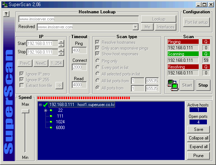Click the SuperScan title bar app icon
The width and height of the screenshot is (216, 165).
point(5,5)
